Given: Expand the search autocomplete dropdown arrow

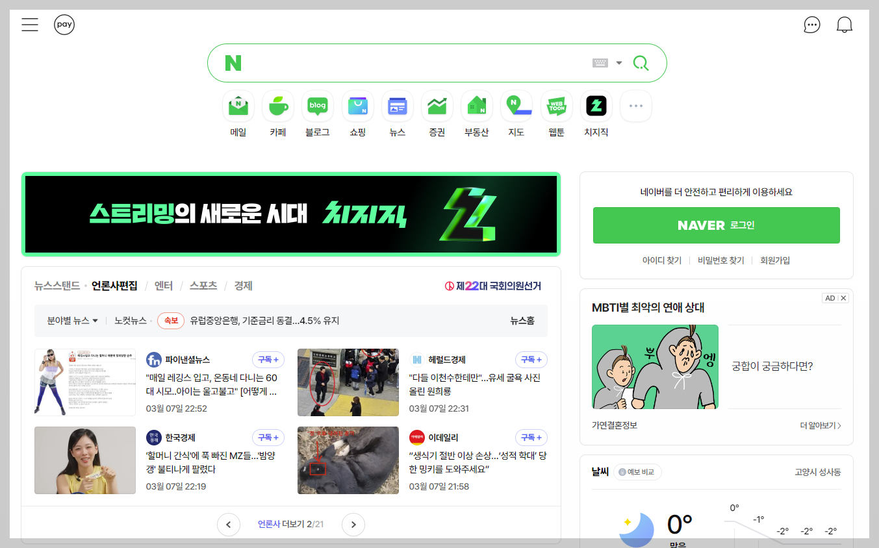Looking at the screenshot, I should tap(619, 63).
